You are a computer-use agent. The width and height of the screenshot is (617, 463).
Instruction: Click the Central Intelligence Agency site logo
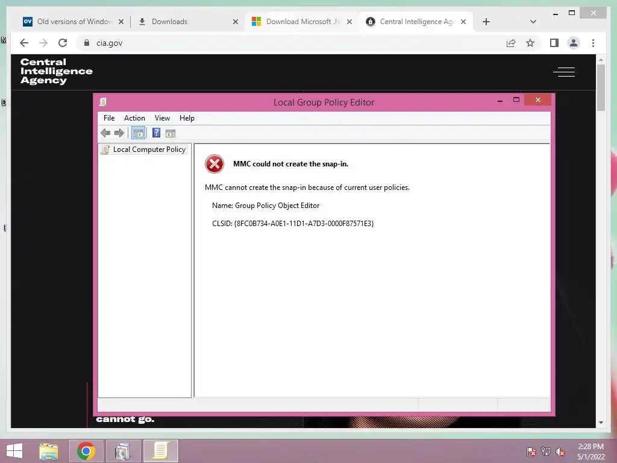tap(56, 71)
